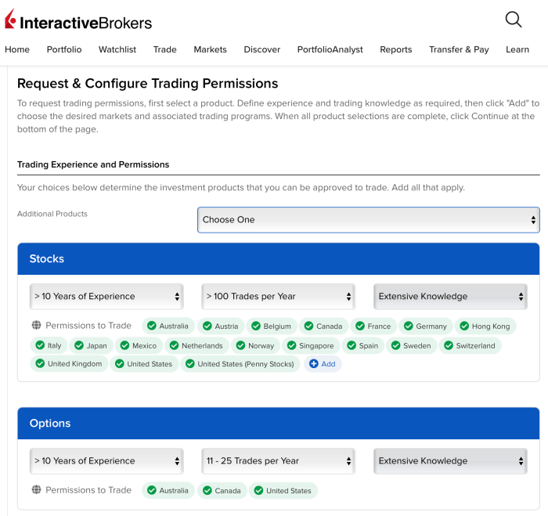Open Options 11 - 25 Trades dropdown
Image resolution: width=548 pixels, height=516 pixels.
tap(279, 461)
